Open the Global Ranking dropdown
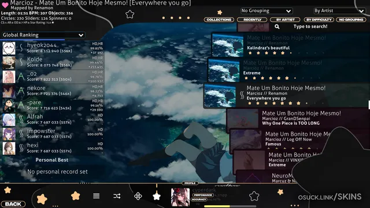Image resolution: width=370 pixels, height=208 pixels. [x=43, y=35]
